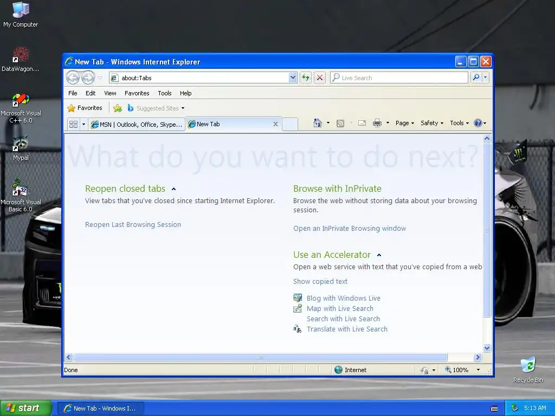
Task: Click the Windows Start button
Action: point(26,408)
